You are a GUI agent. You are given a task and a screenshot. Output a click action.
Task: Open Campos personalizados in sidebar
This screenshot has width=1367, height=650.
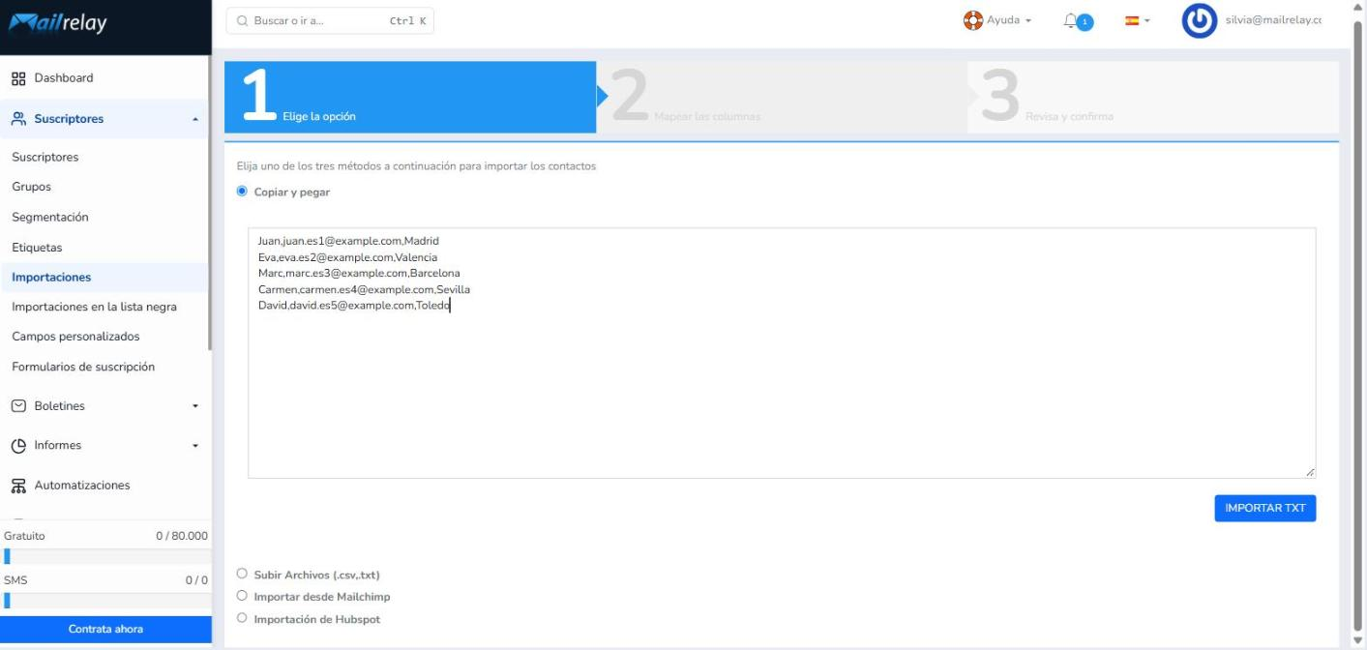(x=75, y=337)
